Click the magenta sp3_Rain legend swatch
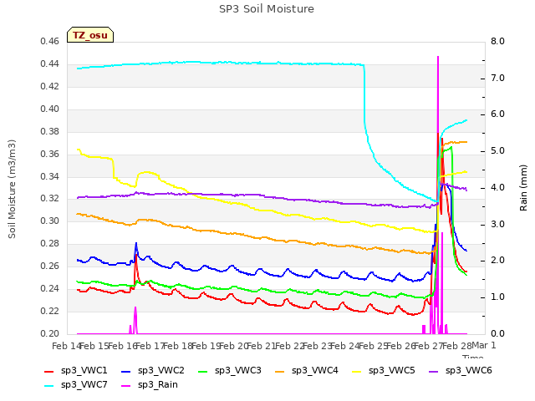The height and width of the screenshot is (401, 535). pos(126,386)
